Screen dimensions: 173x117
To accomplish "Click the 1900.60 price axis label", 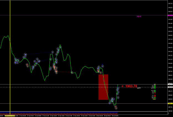I will click(170, 95).
